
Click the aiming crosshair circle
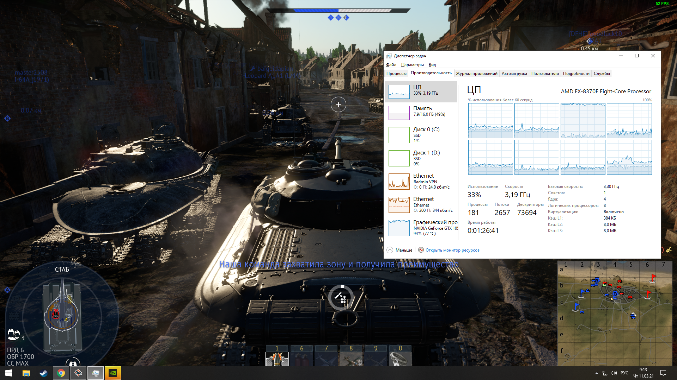coord(338,104)
